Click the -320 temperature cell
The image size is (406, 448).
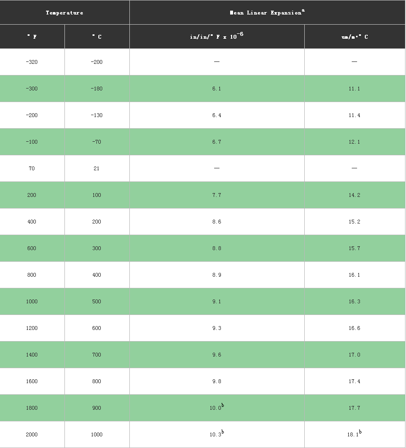[32, 62]
